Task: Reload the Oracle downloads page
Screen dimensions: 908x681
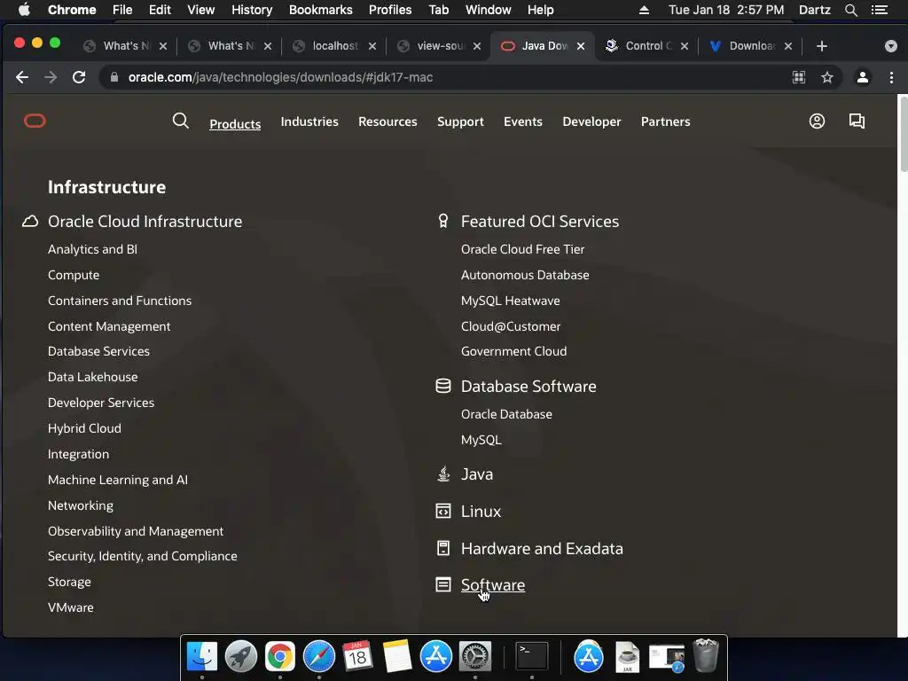Action: pos(79,77)
